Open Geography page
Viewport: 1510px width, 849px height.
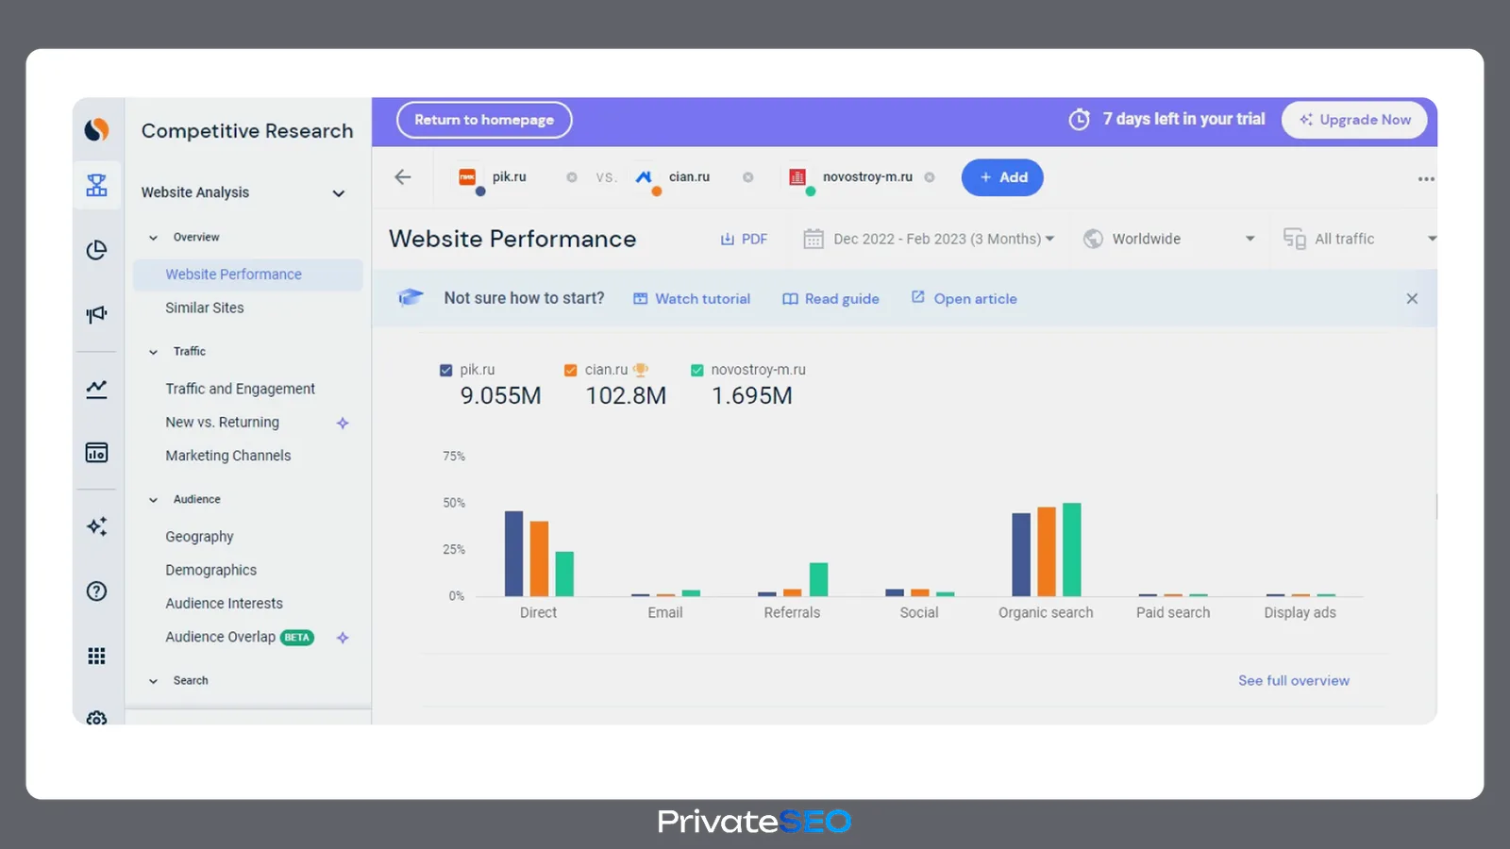point(199,537)
